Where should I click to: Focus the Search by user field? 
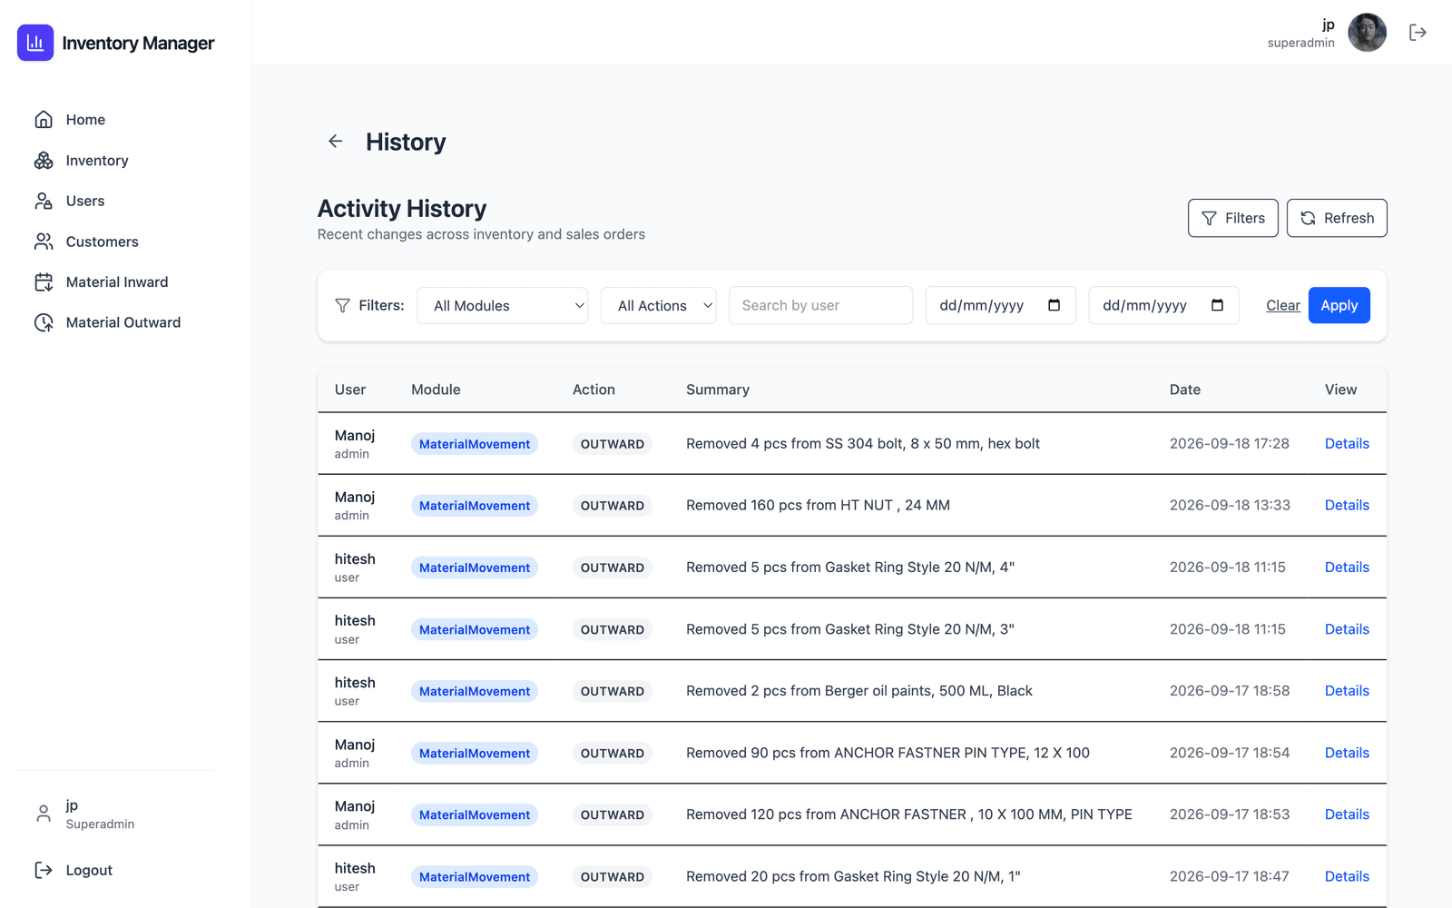point(820,305)
